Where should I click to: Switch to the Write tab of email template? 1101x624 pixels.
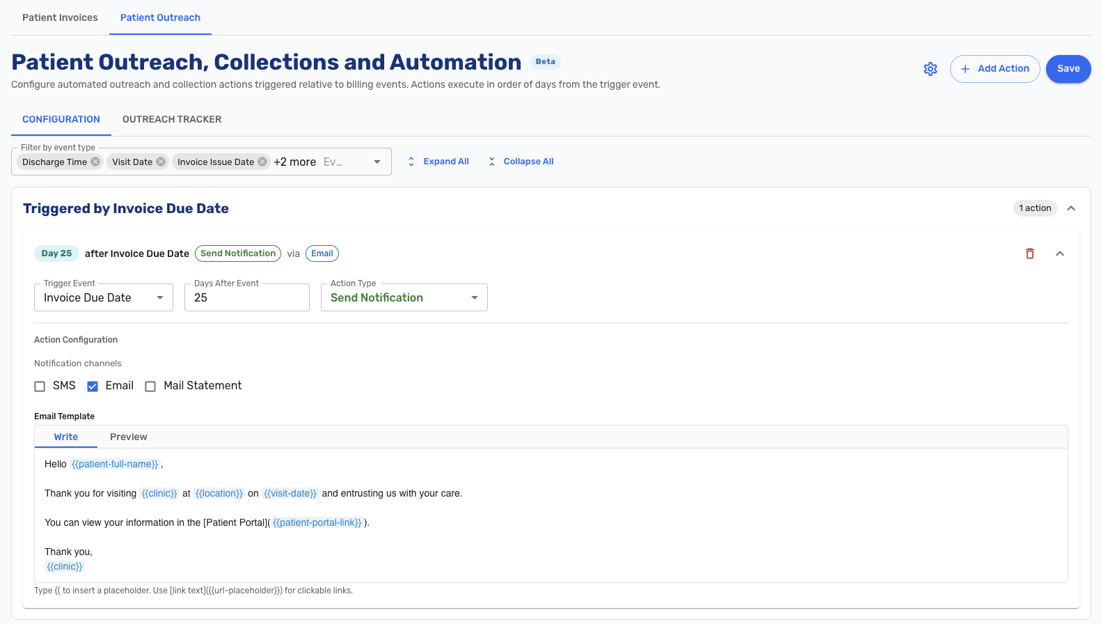pyautogui.click(x=66, y=437)
